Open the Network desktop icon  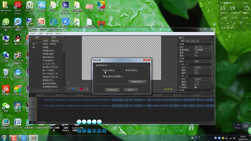(x=6, y=56)
